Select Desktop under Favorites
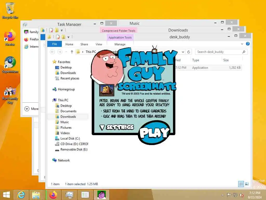This screenshot has width=266, height=200. click(x=66, y=67)
